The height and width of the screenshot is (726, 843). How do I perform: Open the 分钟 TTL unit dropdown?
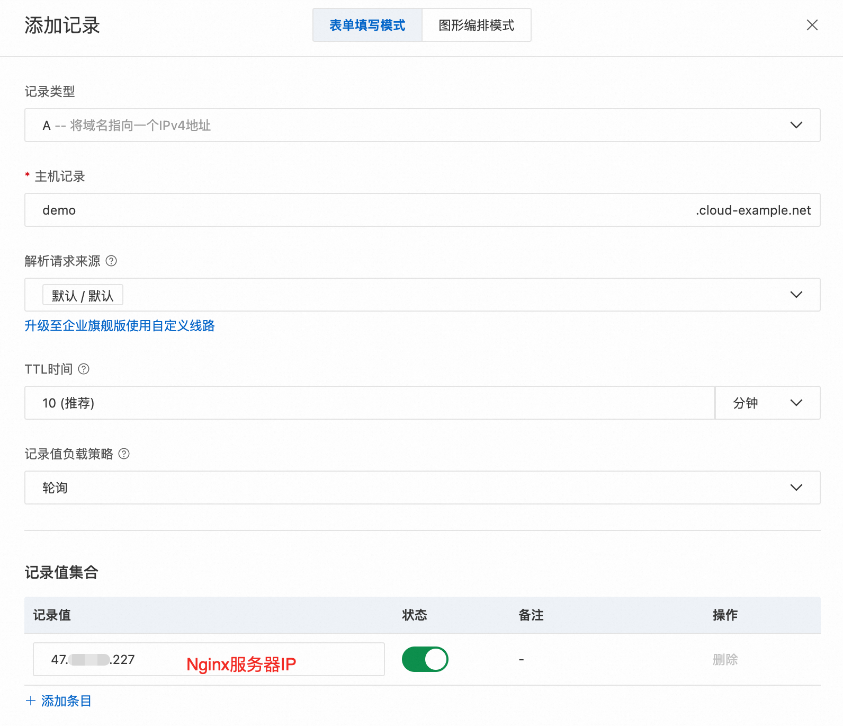coord(768,403)
